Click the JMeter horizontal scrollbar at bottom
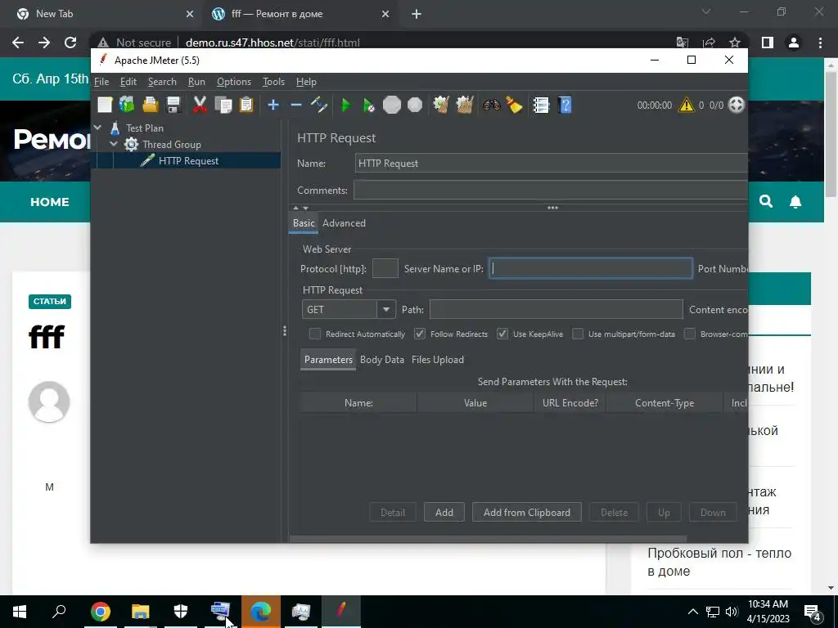This screenshot has height=628, width=838. click(x=488, y=540)
